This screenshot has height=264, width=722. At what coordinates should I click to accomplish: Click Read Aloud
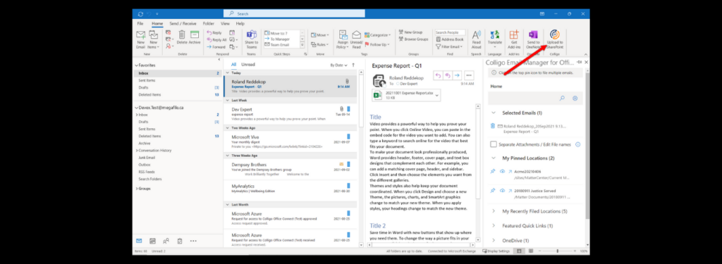click(x=477, y=39)
